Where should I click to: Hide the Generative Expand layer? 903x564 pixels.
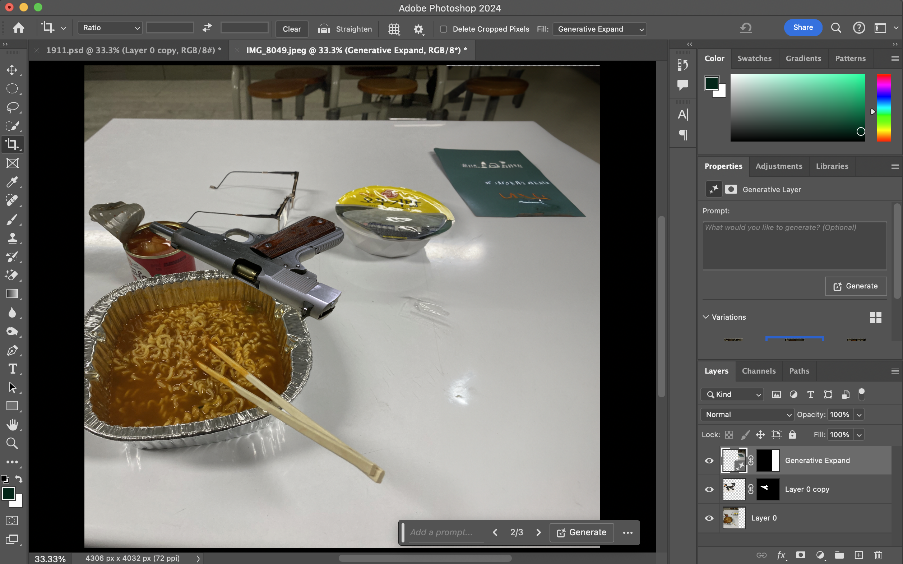coord(709,461)
